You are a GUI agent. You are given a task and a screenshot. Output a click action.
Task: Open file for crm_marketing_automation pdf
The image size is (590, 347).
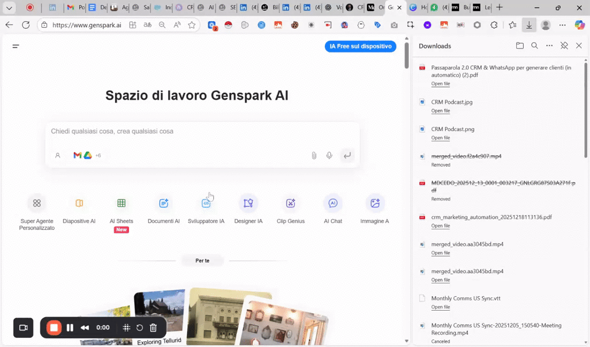(x=441, y=226)
